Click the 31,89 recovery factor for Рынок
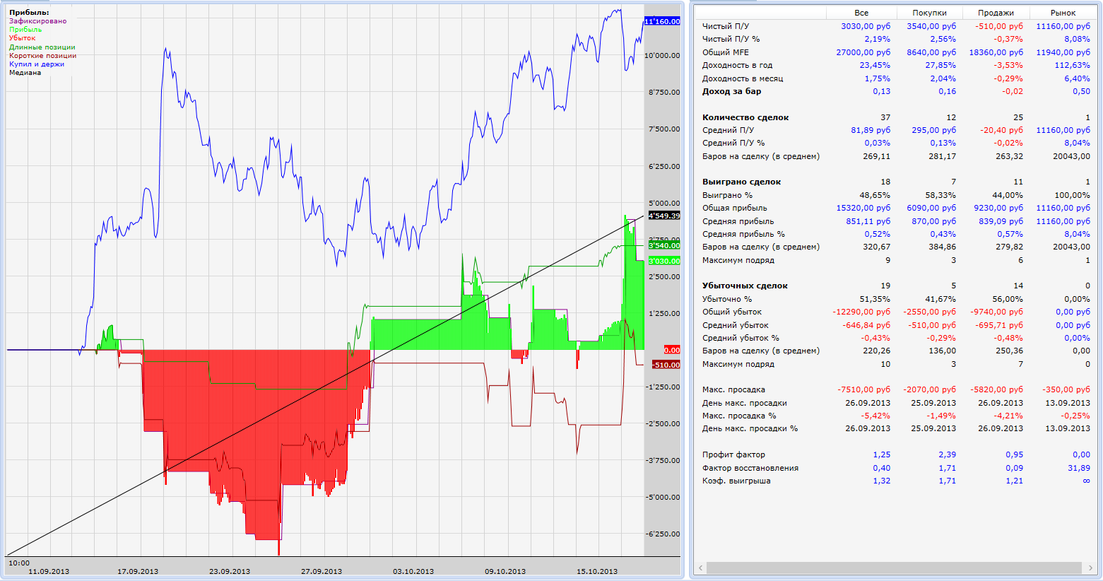 [1079, 468]
